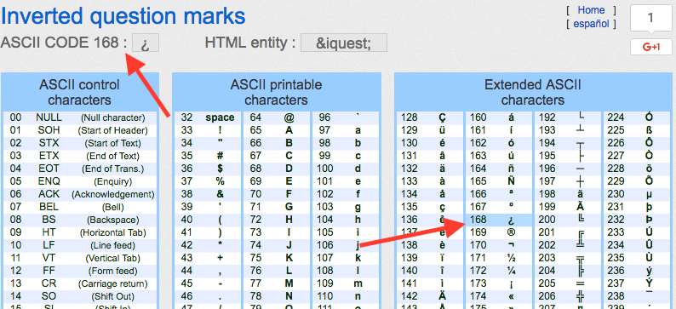Select the inverted question mark character box

coord(146,43)
